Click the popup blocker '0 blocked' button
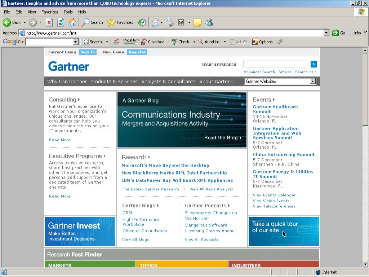Viewport: 369px width, 277px height. [153, 42]
